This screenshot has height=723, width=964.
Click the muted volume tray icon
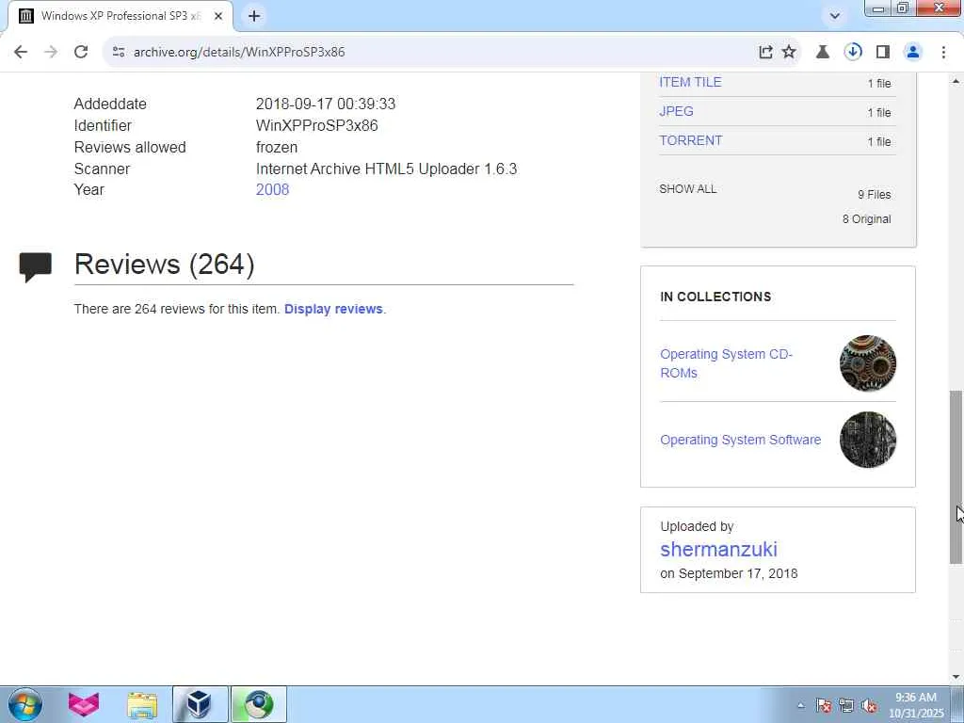(869, 705)
